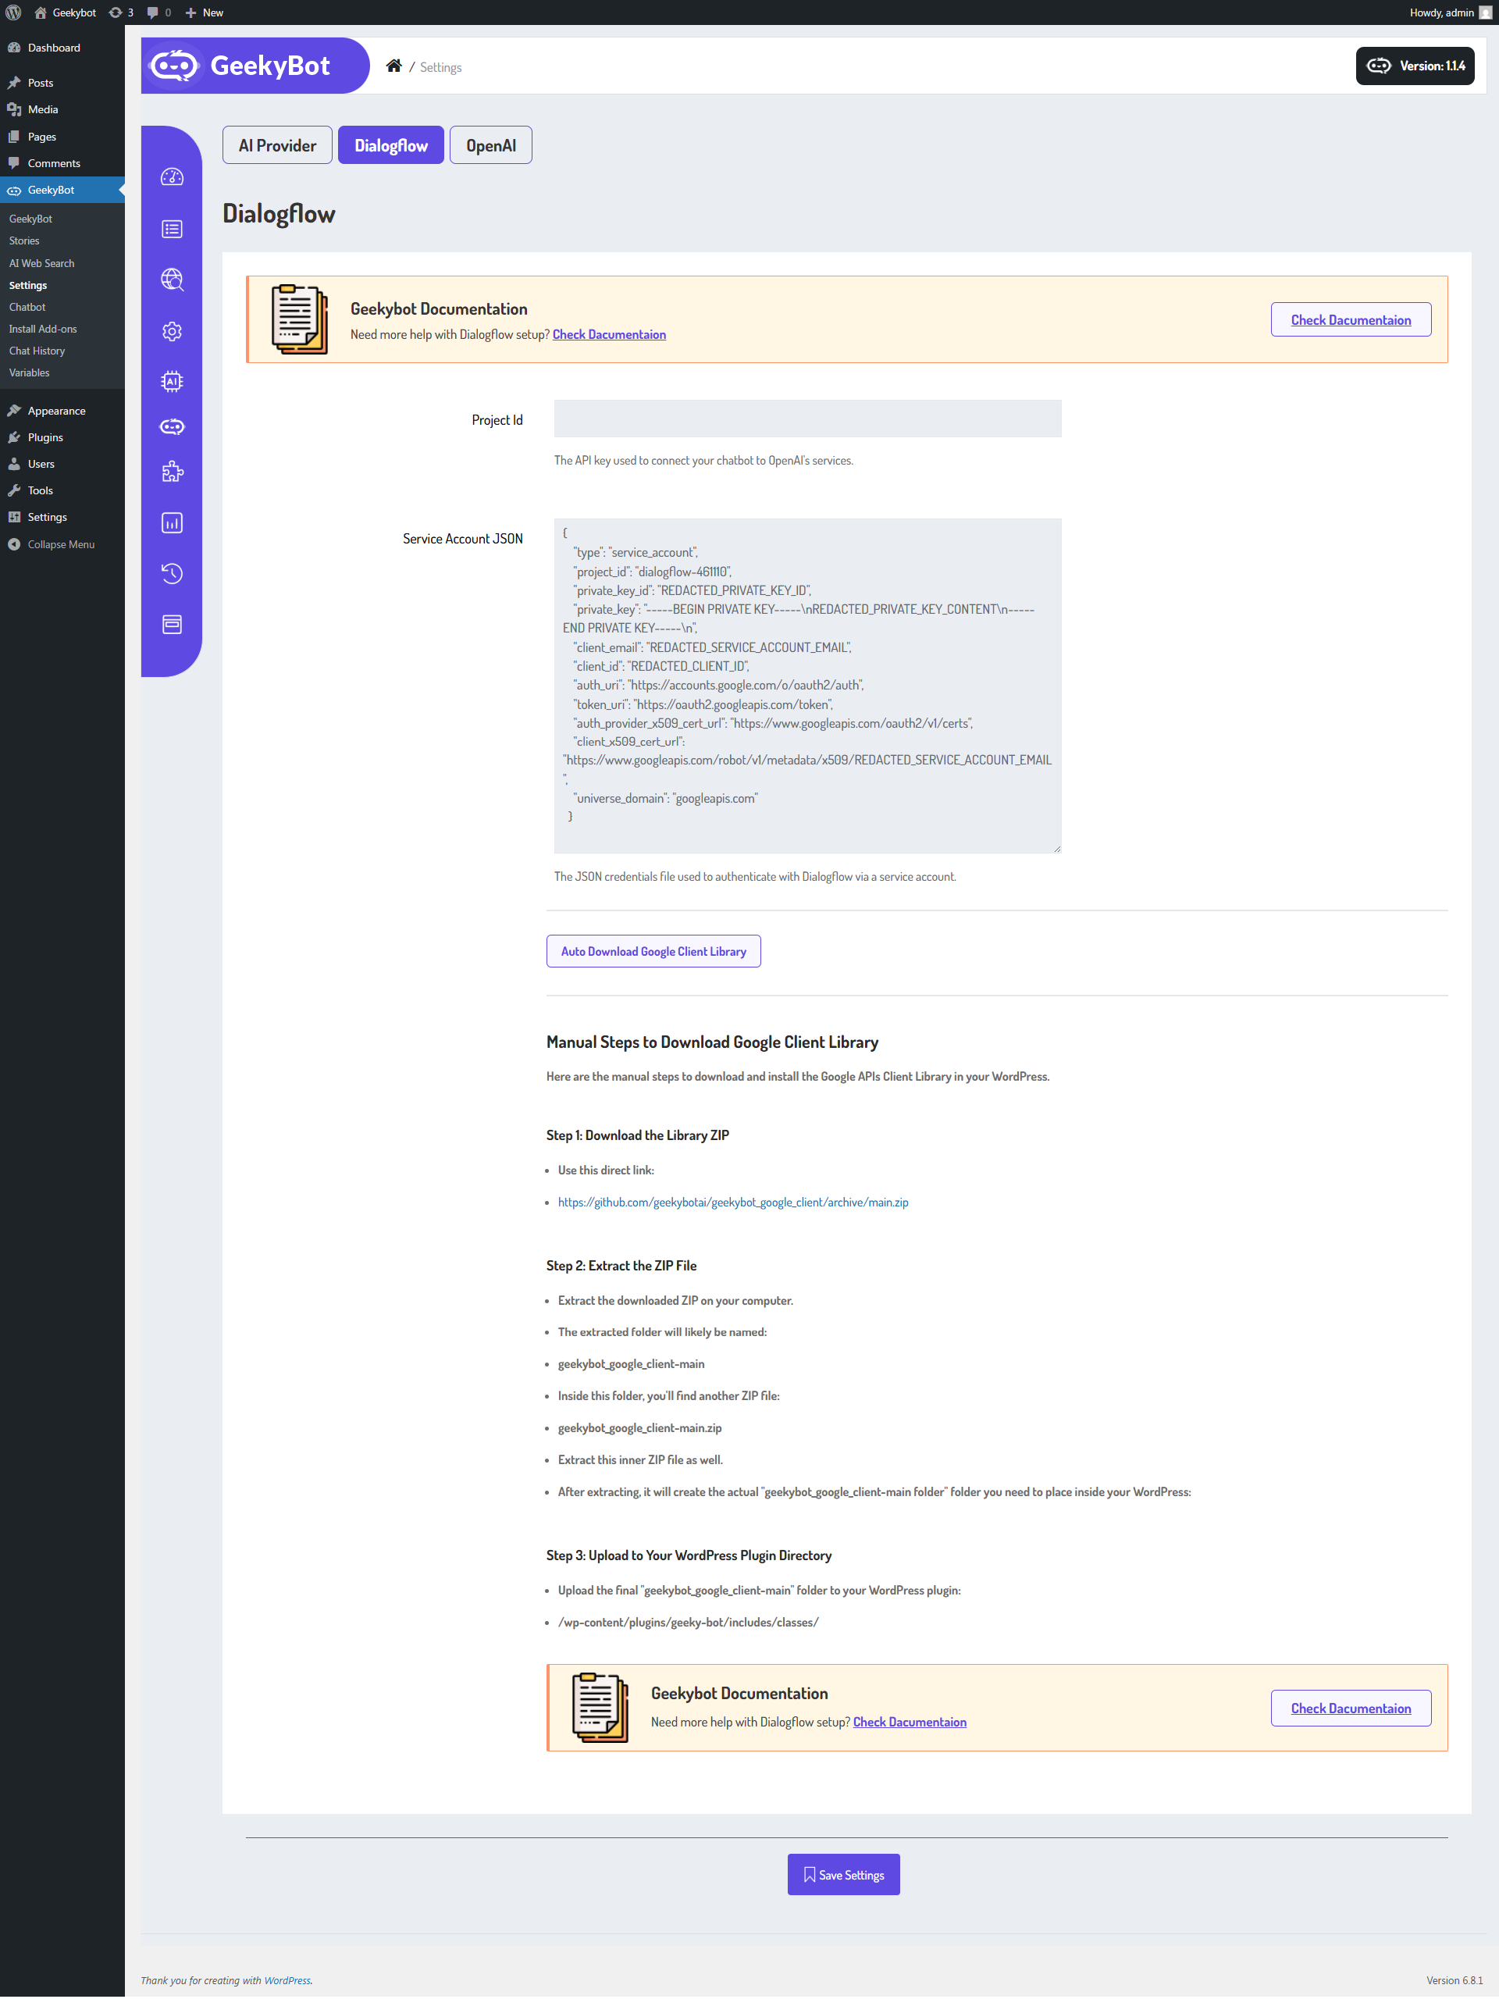Click the admin avatar in top bar

pos(1486,12)
